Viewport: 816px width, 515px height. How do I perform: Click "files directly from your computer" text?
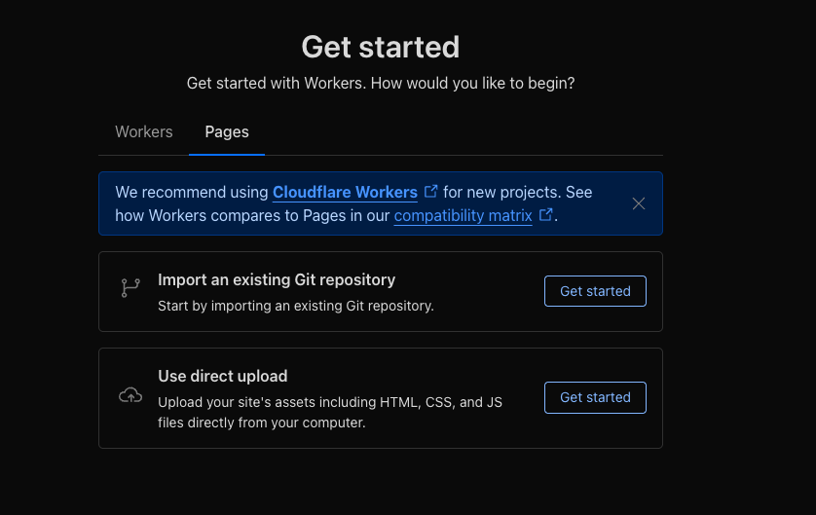pyautogui.click(x=261, y=423)
